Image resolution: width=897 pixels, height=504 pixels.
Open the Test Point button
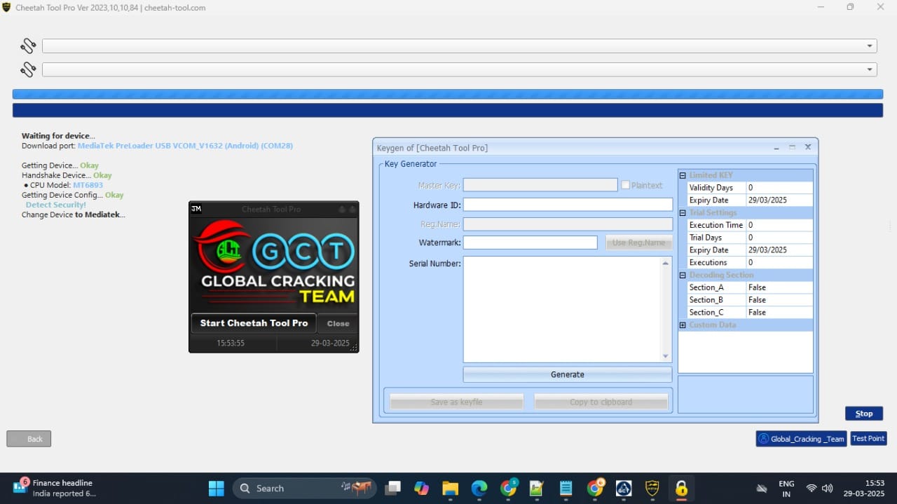click(x=868, y=438)
